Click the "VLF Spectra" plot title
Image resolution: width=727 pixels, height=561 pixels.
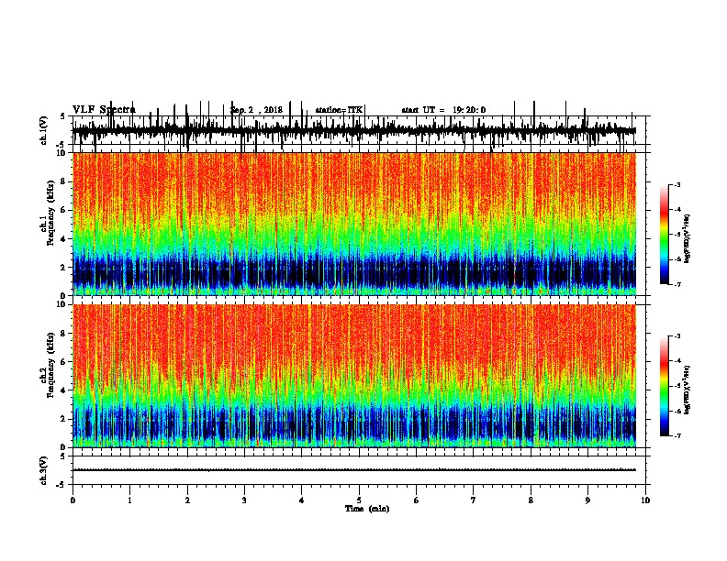tap(104, 110)
